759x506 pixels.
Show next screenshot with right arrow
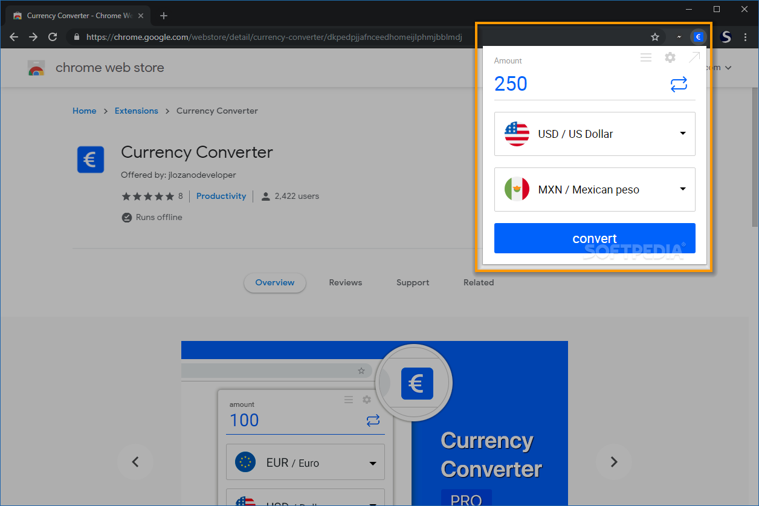[614, 462]
